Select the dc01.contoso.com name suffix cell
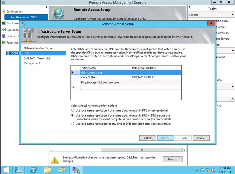This screenshot has height=174, width=235. point(105,73)
